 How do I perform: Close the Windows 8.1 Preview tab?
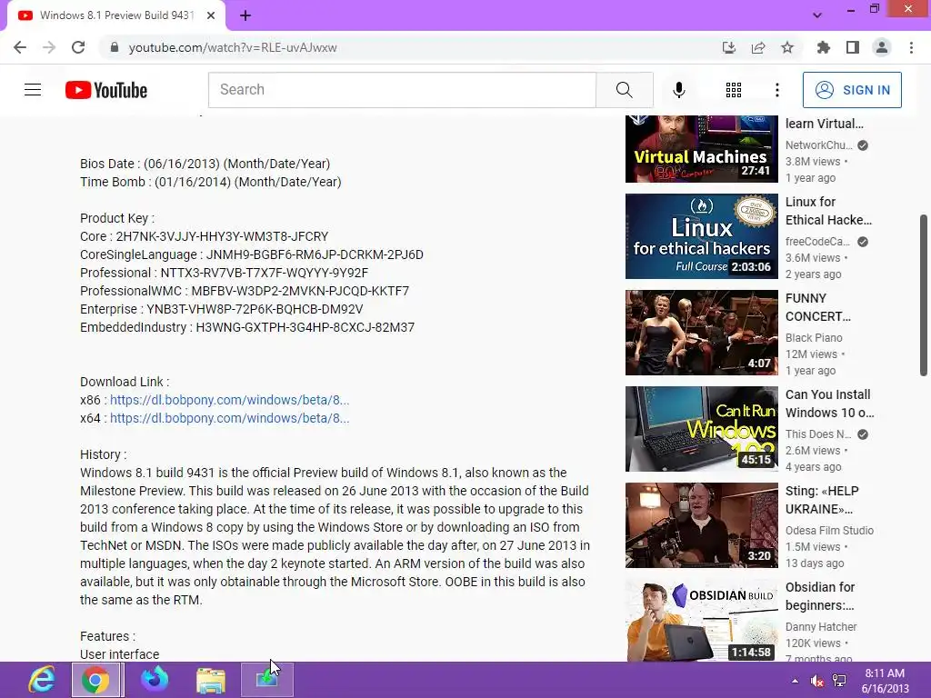211,16
